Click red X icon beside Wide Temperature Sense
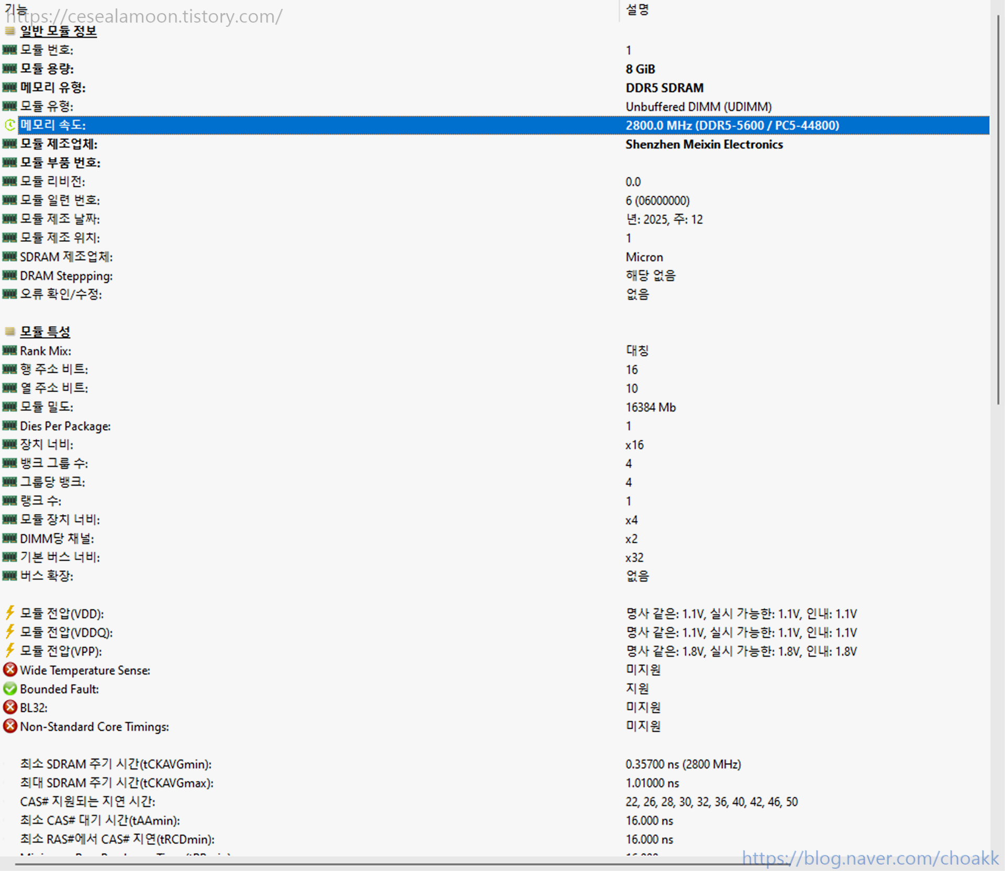Image resolution: width=1005 pixels, height=871 pixels. point(9,669)
